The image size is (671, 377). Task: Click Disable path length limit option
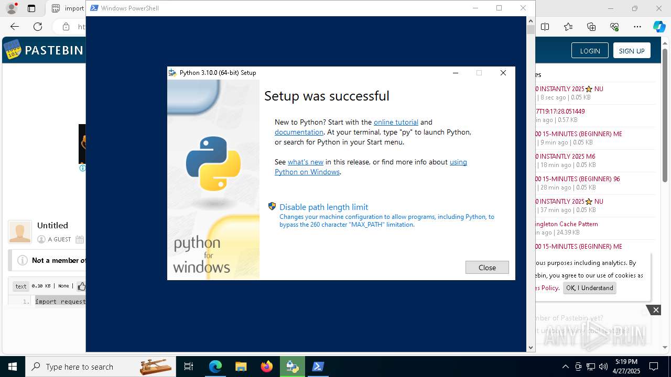tap(323, 207)
